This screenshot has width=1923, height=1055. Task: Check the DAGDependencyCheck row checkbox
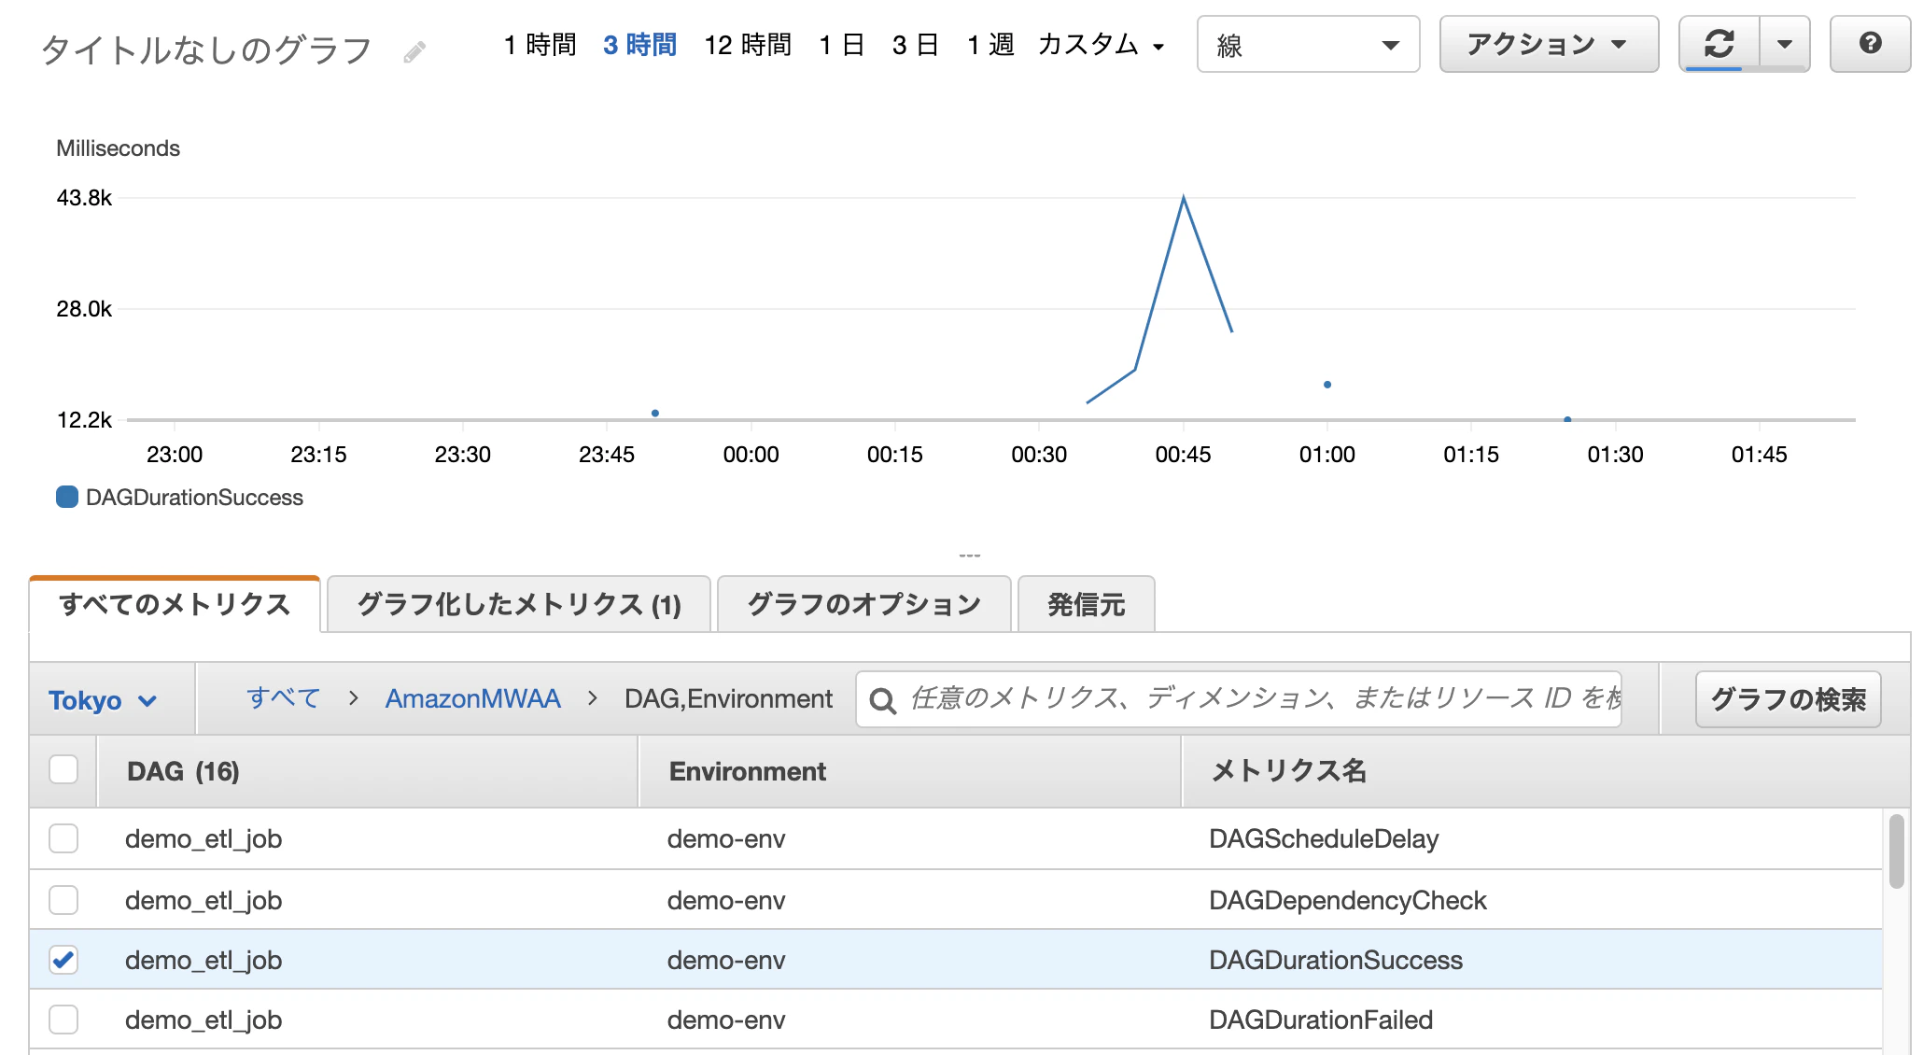(63, 900)
